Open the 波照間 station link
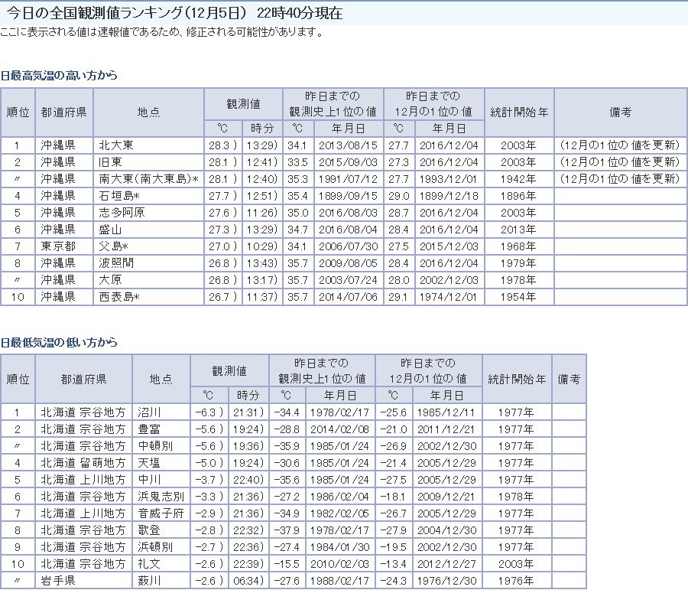 tap(116, 263)
